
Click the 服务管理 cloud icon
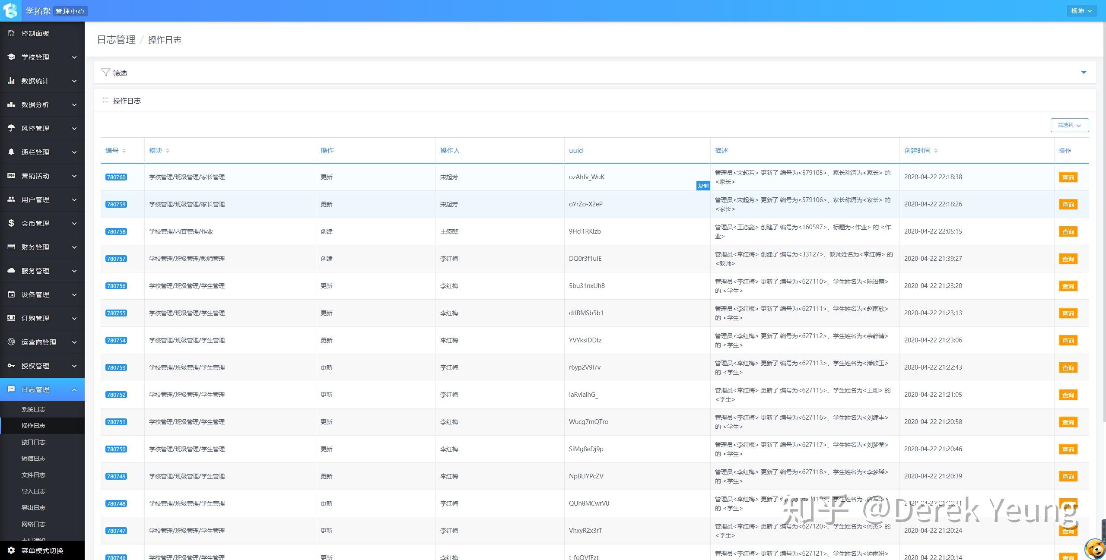click(11, 271)
